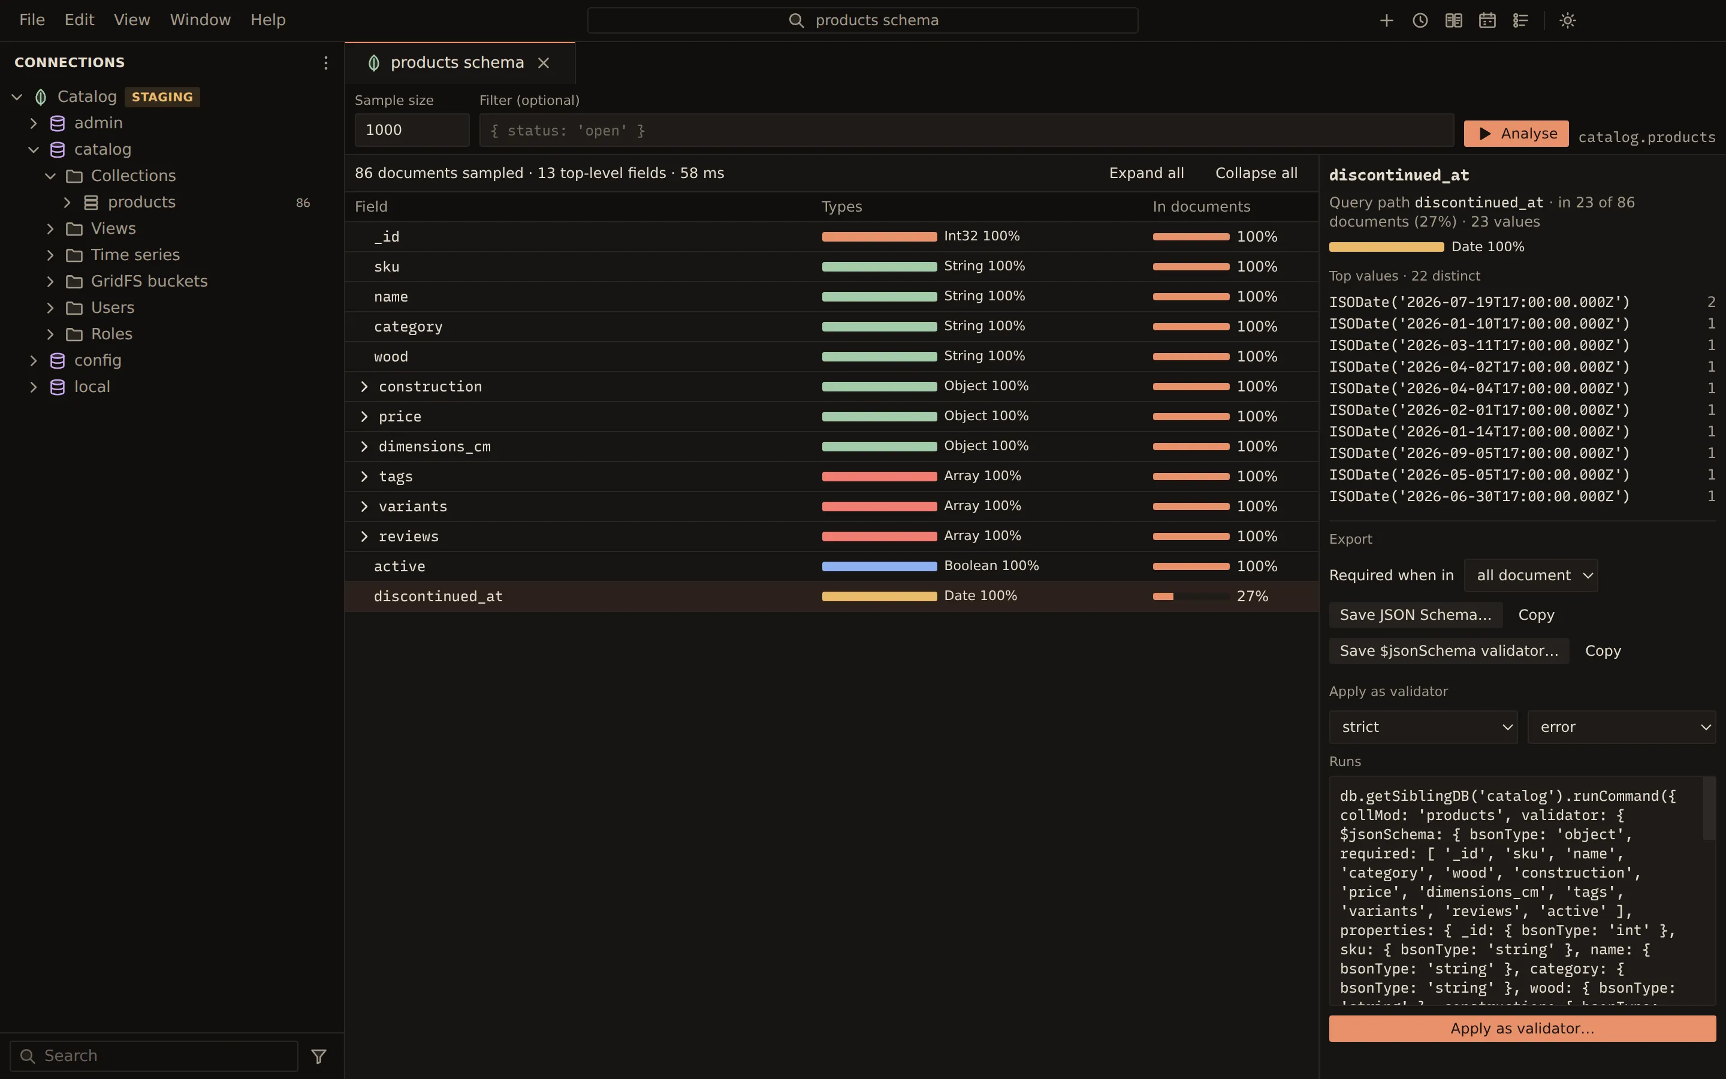Click the admin database icon
The image size is (1726, 1079).
(x=58, y=123)
